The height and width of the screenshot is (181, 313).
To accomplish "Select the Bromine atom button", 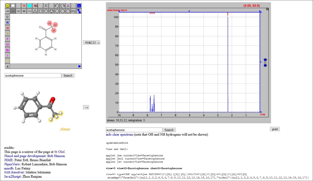I will tap(8, 50).
